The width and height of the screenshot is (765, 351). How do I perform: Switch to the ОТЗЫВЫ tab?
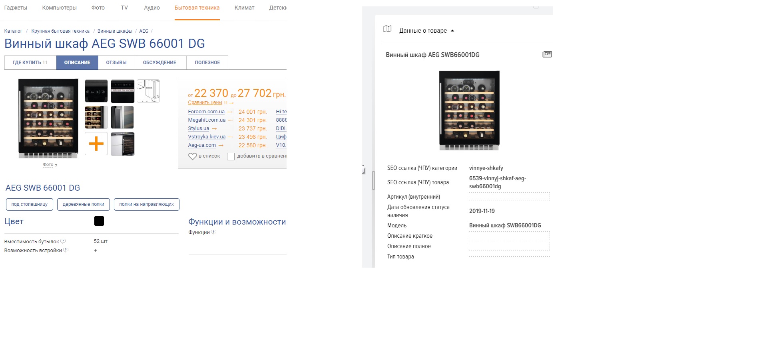tap(116, 63)
